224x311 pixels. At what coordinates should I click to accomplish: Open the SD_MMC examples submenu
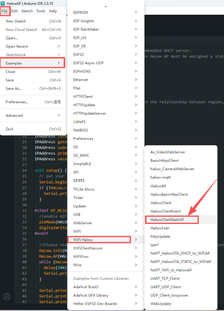click(x=105, y=155)
